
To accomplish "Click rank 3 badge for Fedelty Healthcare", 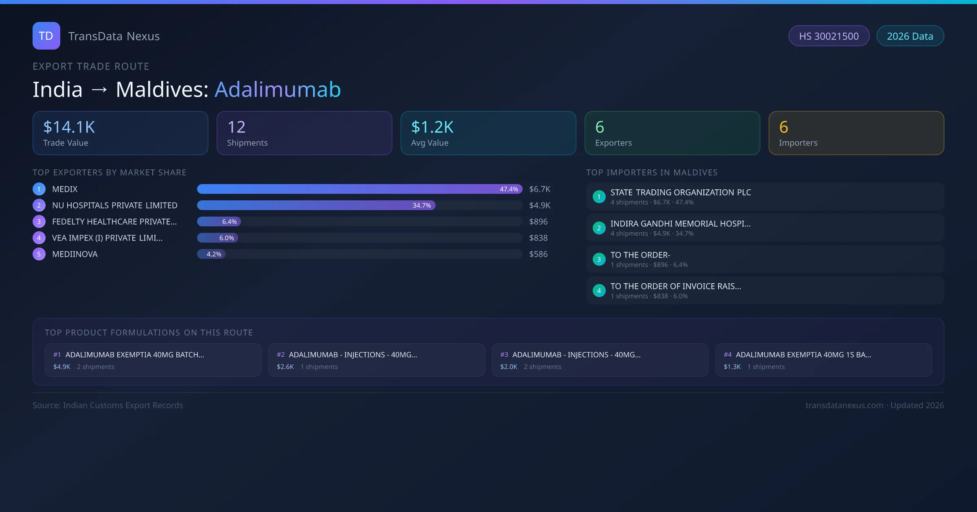I will [39, 221].
